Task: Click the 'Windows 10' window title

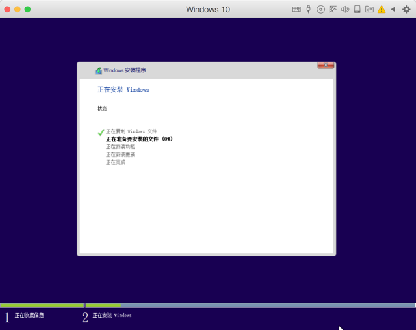Action: click(x=208, y=10)
